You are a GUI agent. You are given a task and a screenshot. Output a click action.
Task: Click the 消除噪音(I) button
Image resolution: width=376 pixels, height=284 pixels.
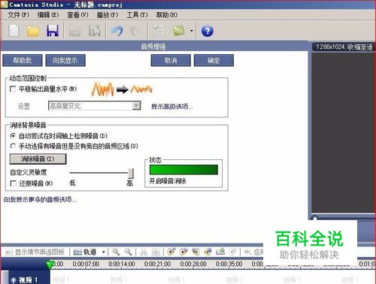[x=38, y=159]
